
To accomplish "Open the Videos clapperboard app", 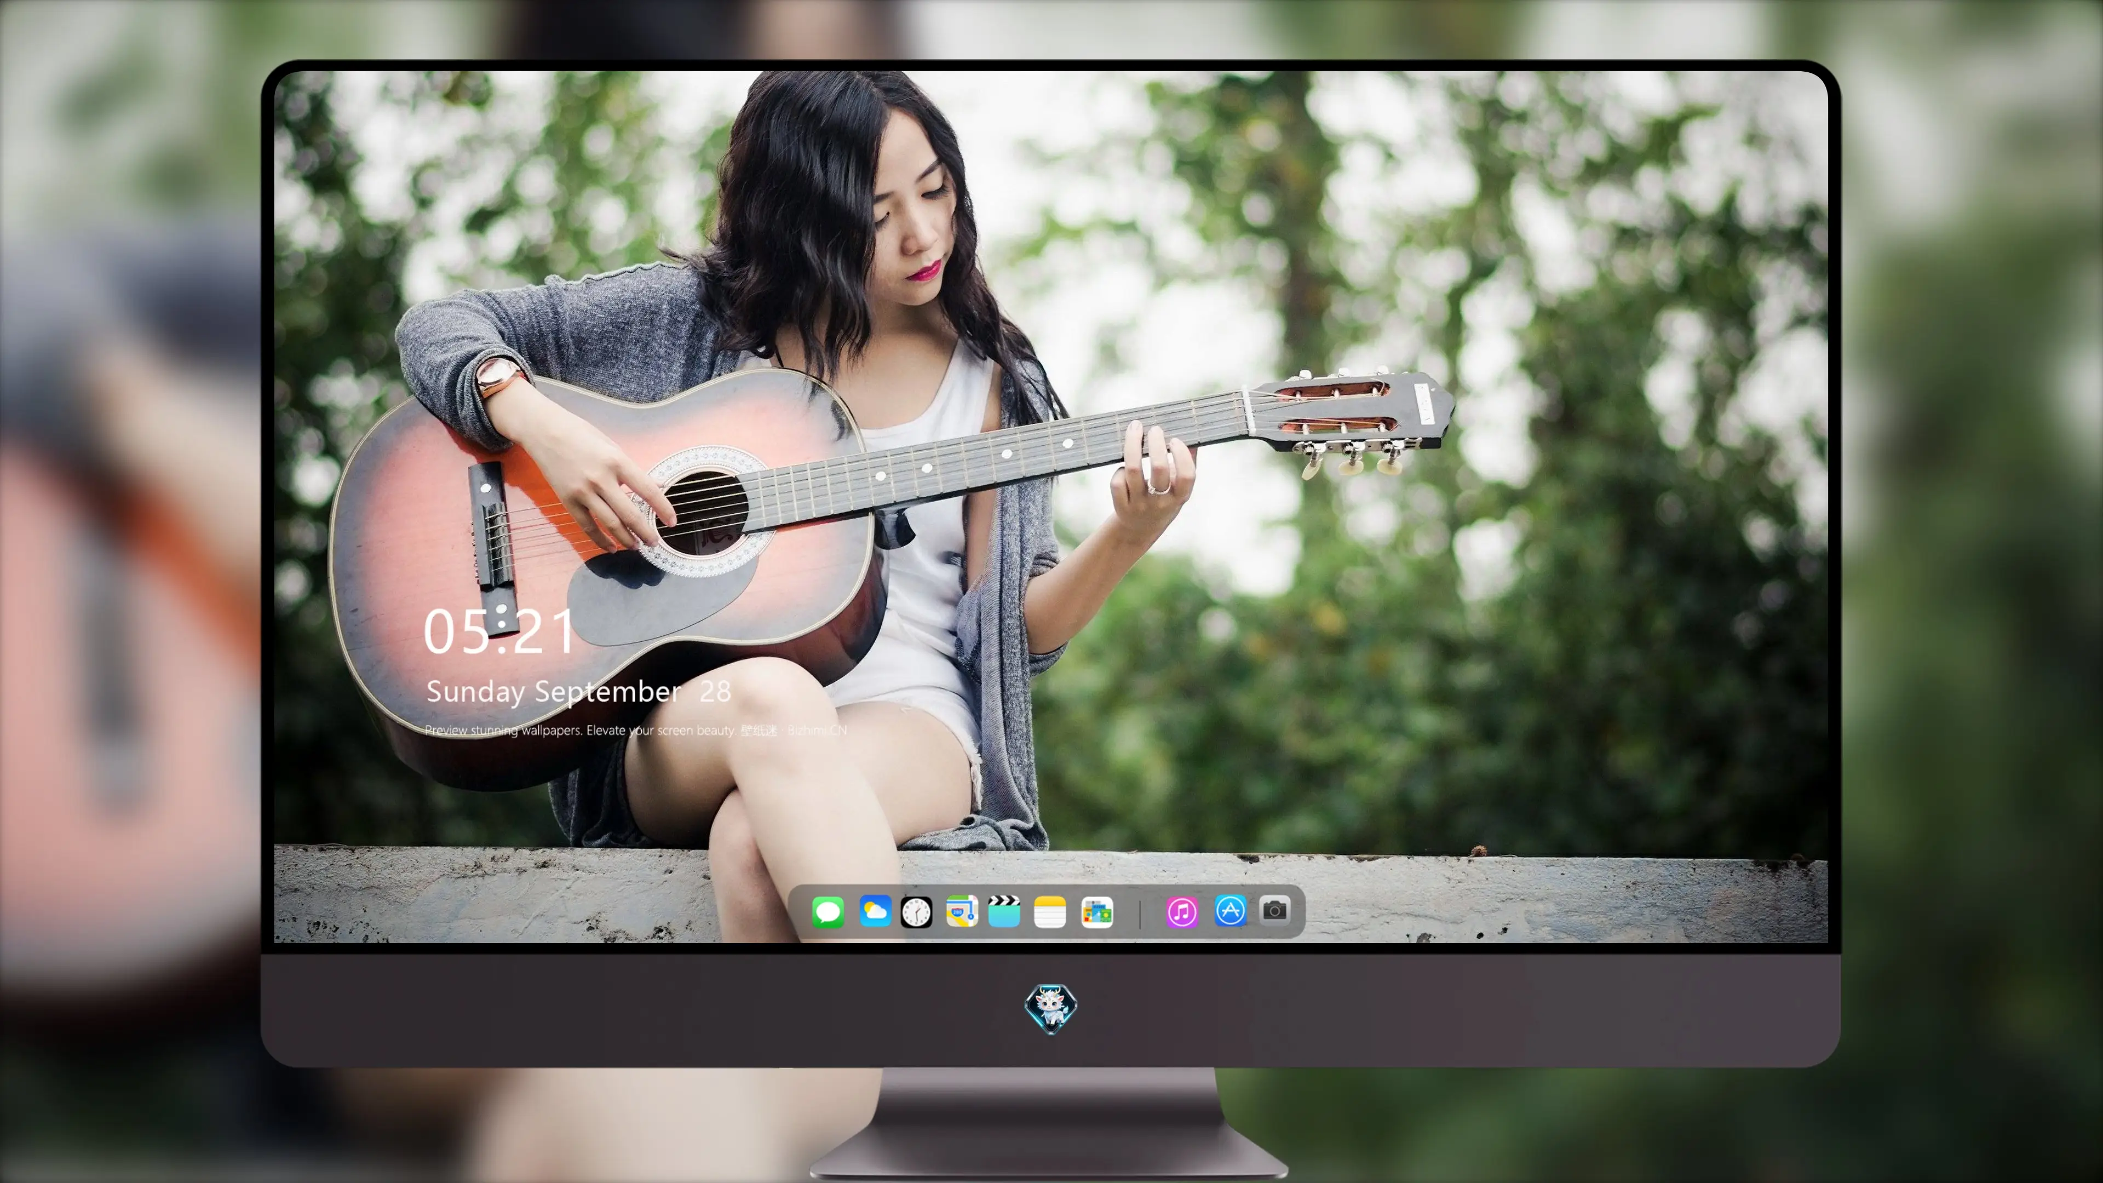I will pyautogui.click(x=1004, y=912).
